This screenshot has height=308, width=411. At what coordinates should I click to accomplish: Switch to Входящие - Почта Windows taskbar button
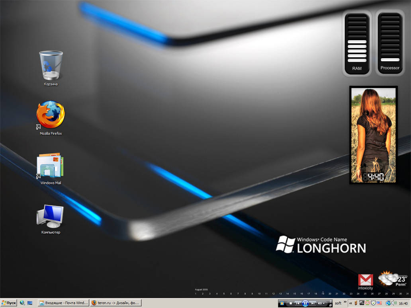click(x=63, y=303)
